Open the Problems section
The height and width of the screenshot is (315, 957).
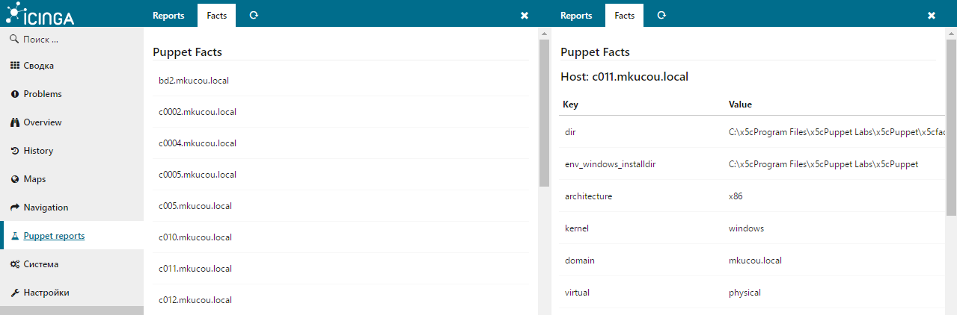(x=42, y=94)
